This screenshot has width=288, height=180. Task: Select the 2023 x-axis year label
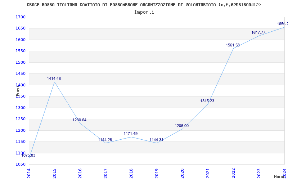[x=259, y=174]
